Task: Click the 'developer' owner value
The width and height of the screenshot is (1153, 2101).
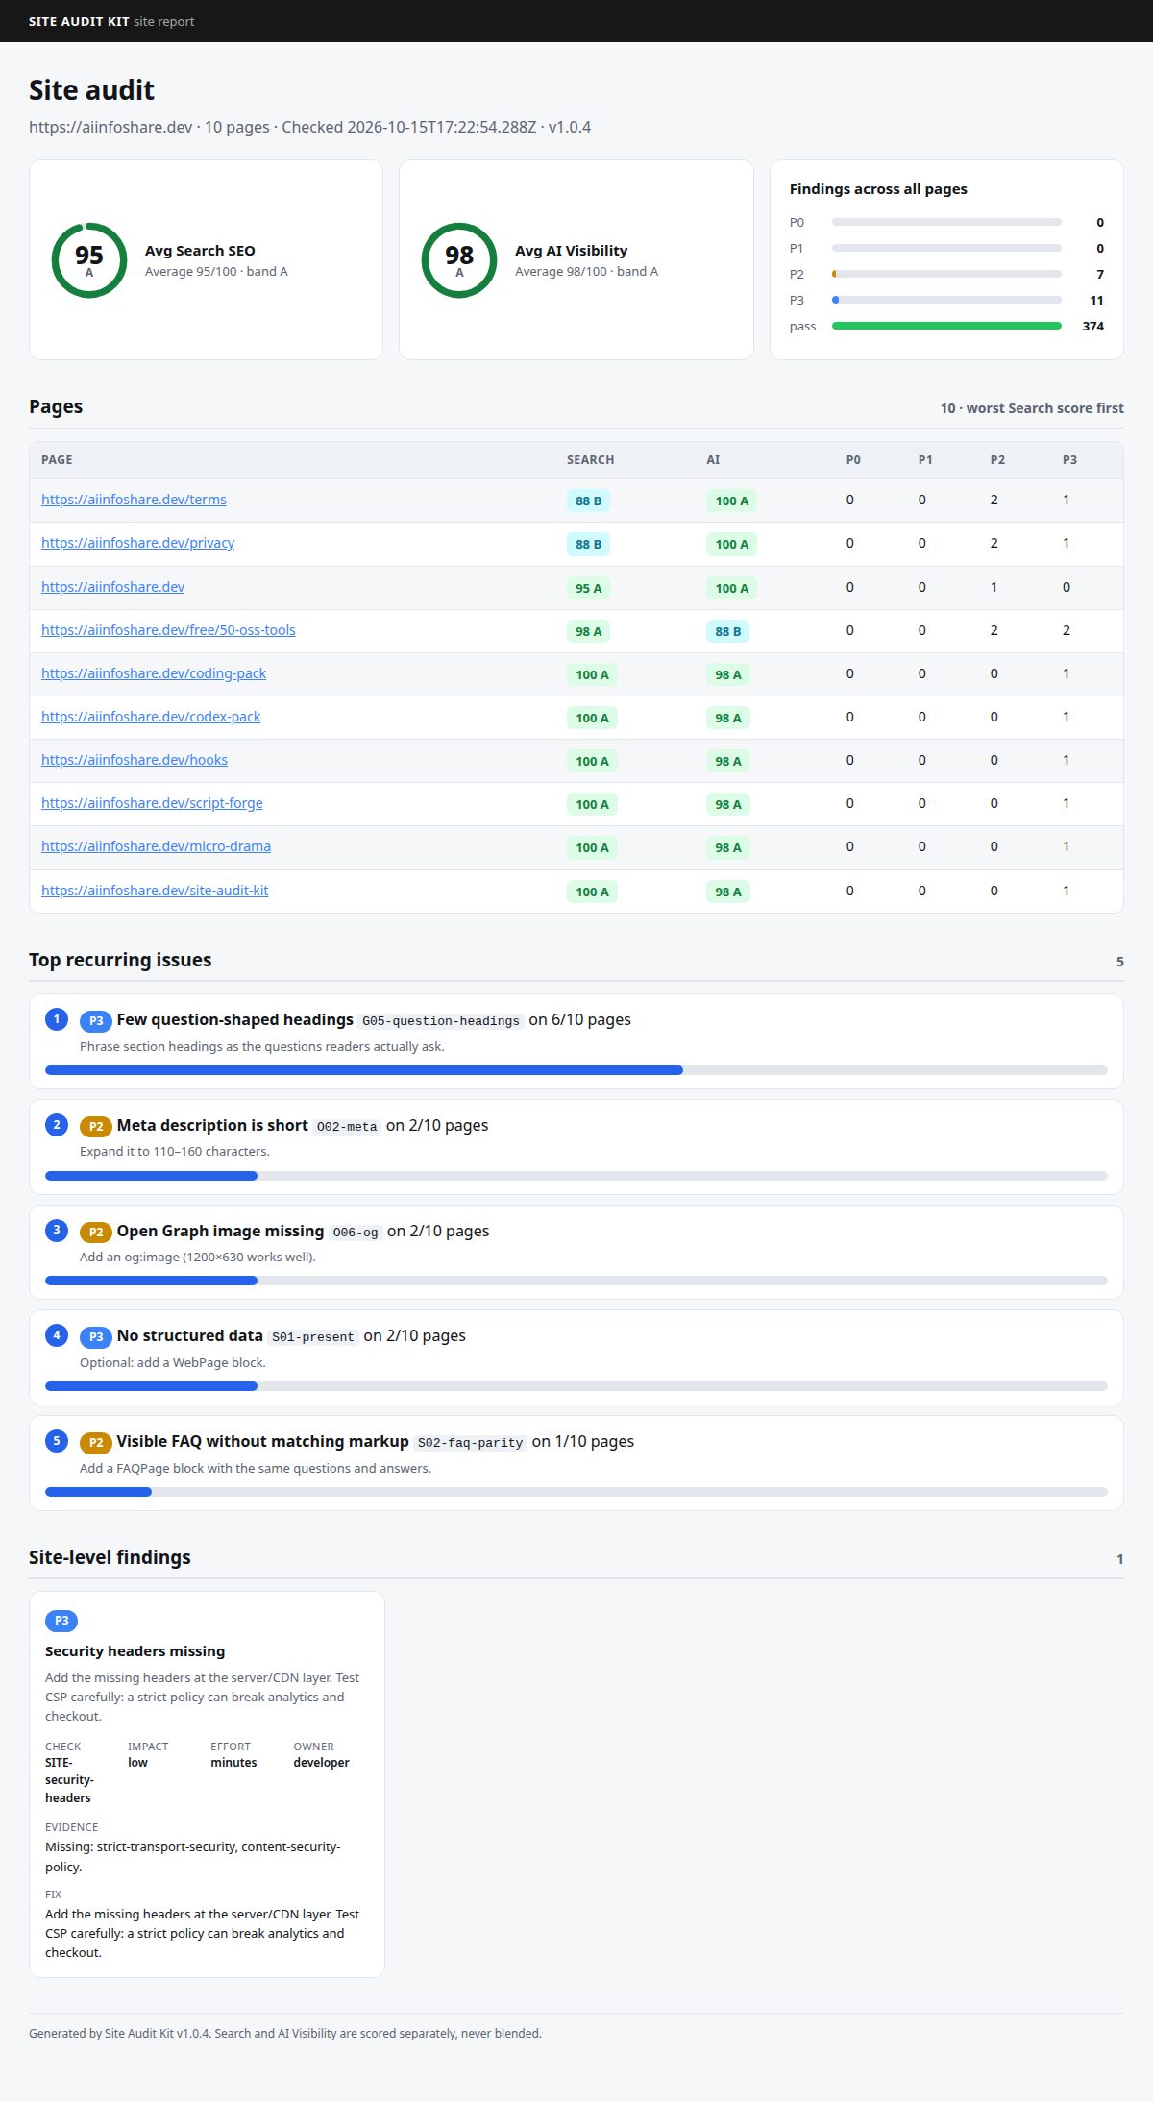Action: (321, 1763)
